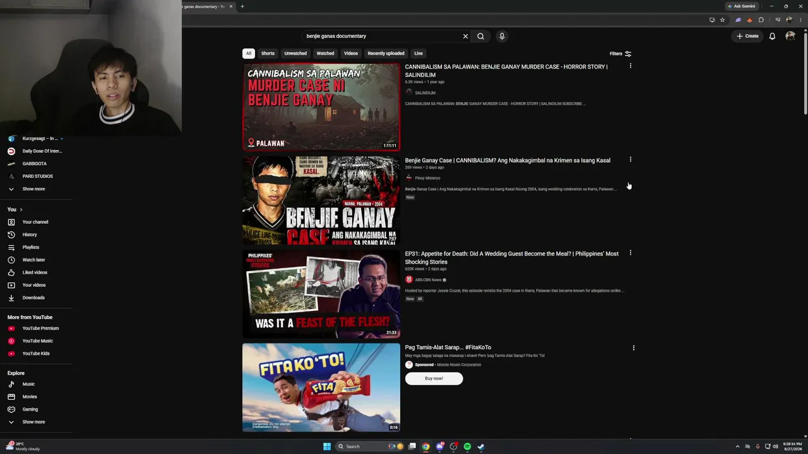This screenshot has height=454, width=808.
Task: Click the Create button
Action: [747, 36]
